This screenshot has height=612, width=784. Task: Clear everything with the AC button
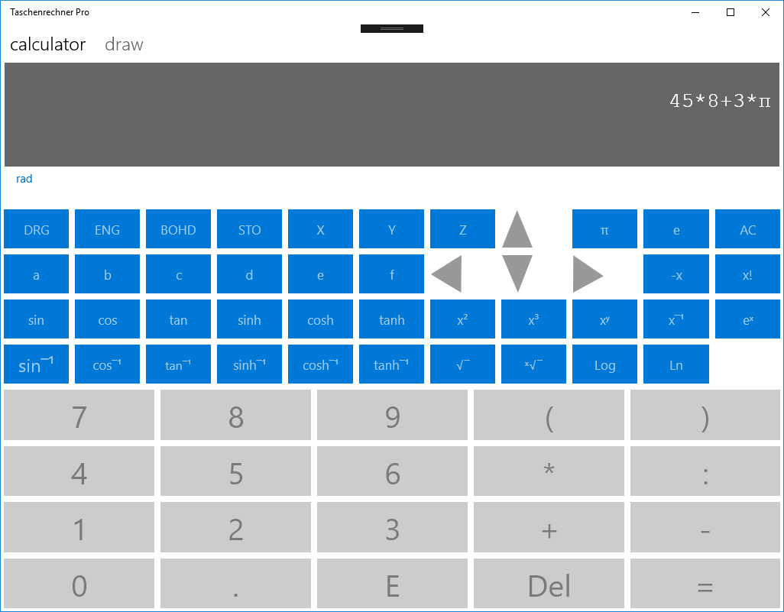(747, 229)
